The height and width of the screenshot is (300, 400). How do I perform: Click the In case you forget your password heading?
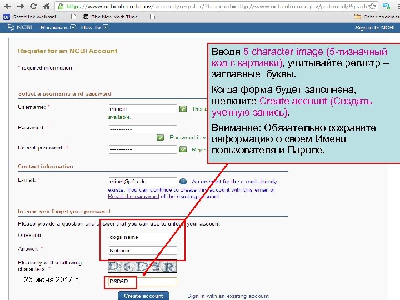point(64,212)
